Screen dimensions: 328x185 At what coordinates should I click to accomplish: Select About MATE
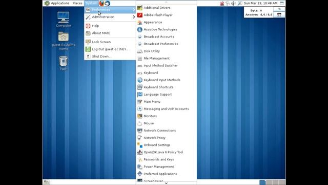110,33
